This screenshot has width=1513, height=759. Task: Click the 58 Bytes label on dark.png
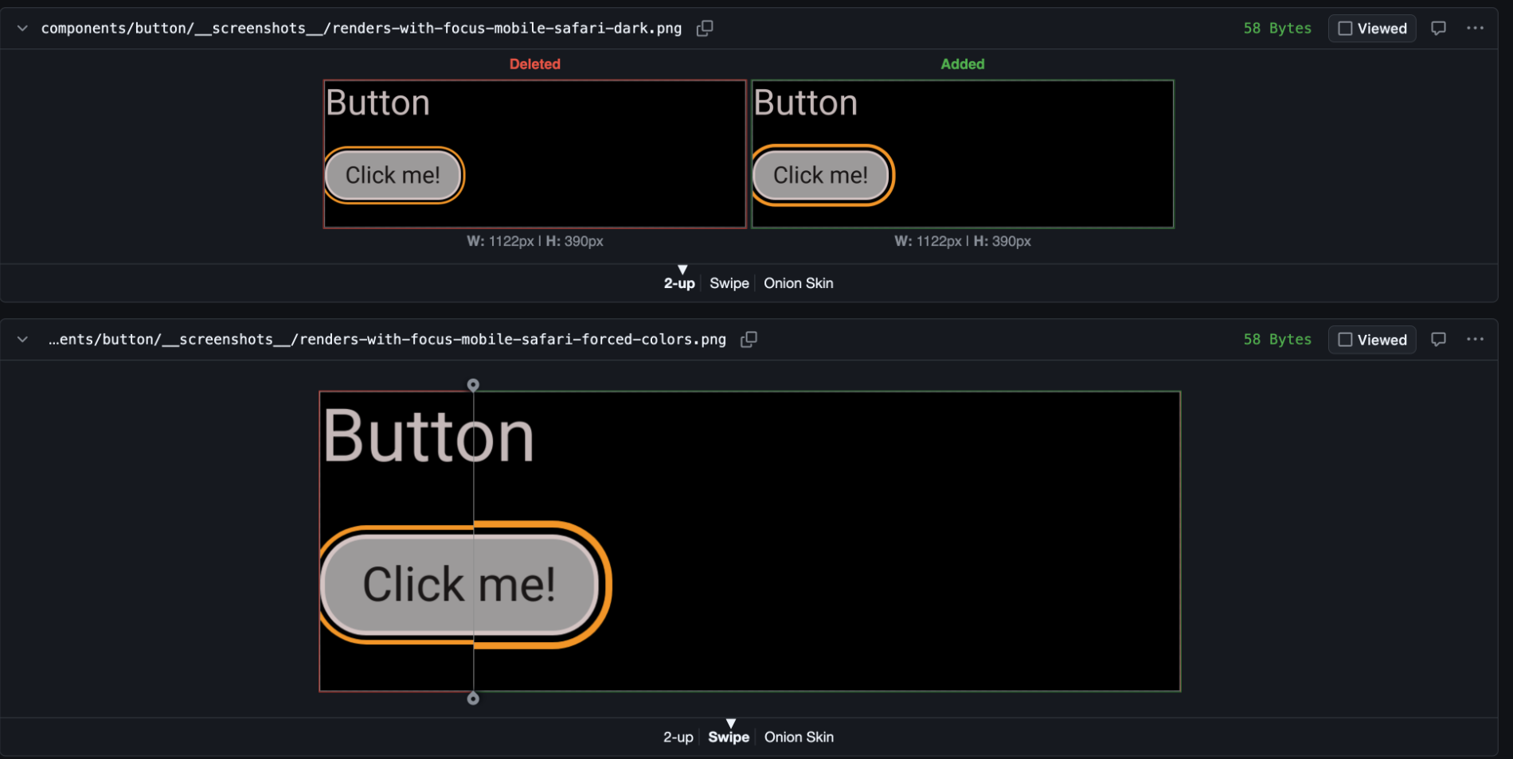[1277, 29]
